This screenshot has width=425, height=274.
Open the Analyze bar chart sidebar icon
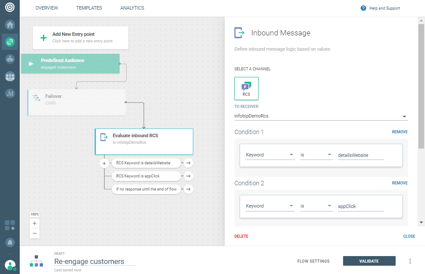pyautogui.click(x=10, y=93)
